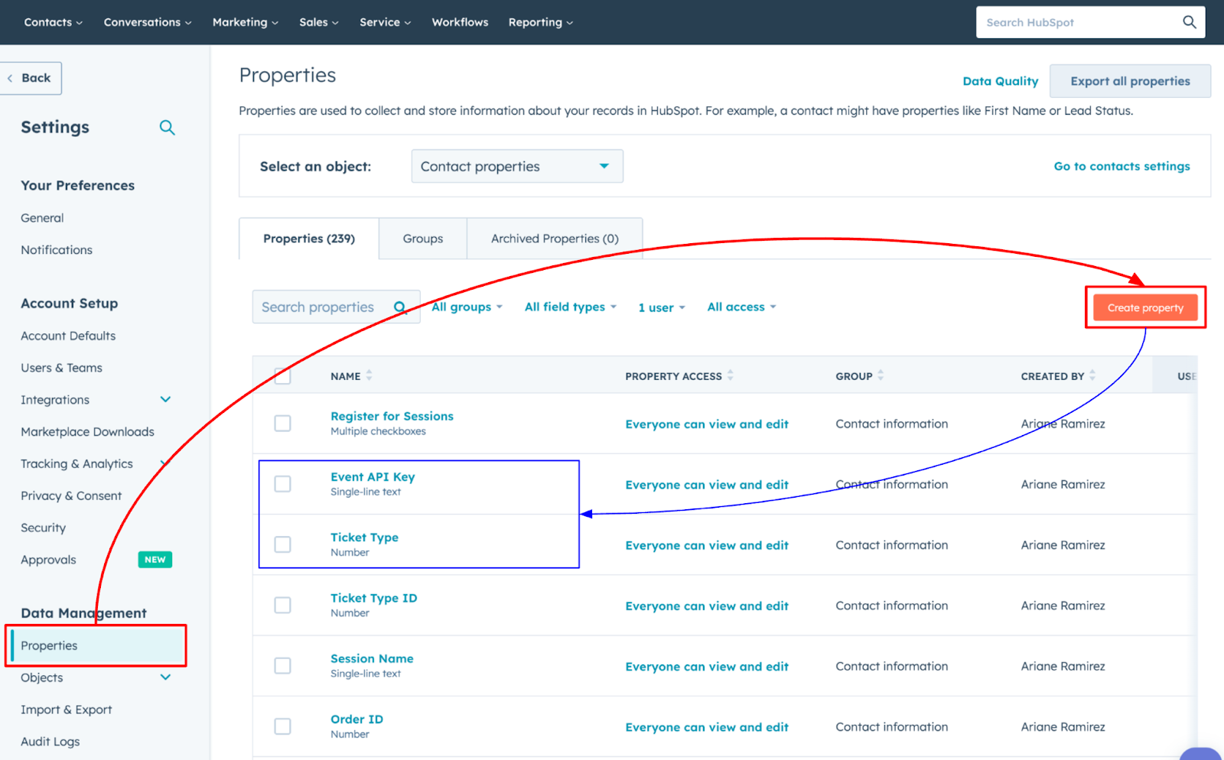
Task: Check the Register for Sessions row checkbox
Action: pyautogui.click(x=282, y=424)
